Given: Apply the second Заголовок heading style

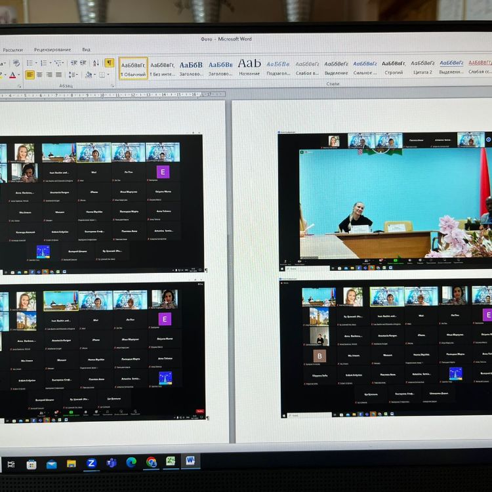Looking at the screenshot, I should (x=220, y=68).
